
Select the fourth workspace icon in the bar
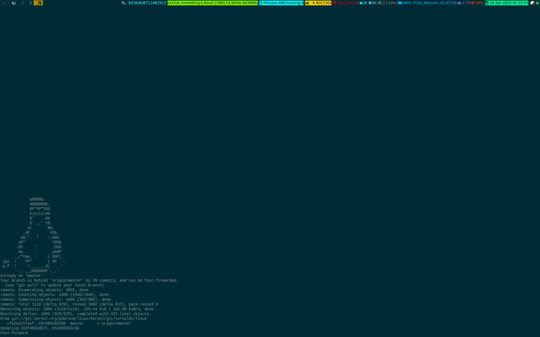[30, 3]
